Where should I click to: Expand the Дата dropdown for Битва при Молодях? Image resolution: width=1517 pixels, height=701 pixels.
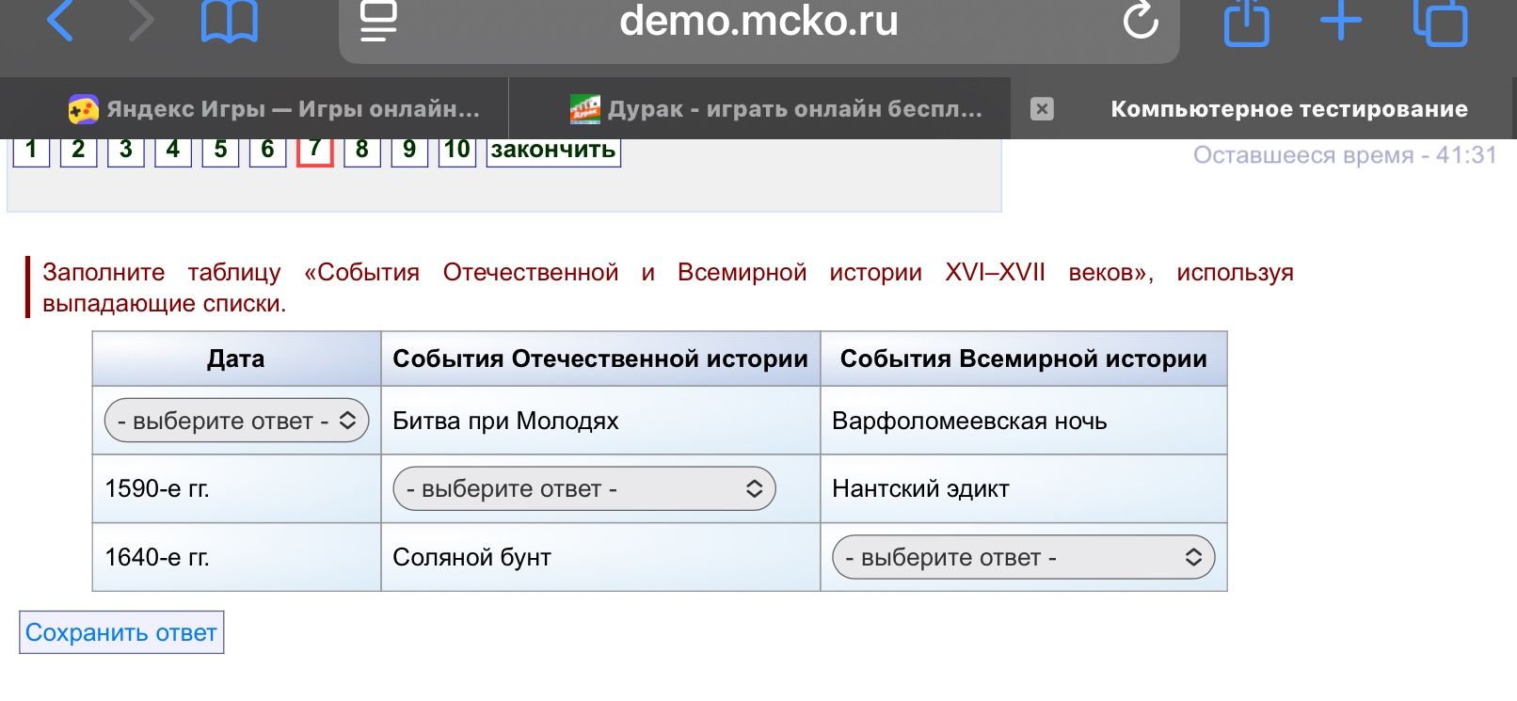(236, 421)
